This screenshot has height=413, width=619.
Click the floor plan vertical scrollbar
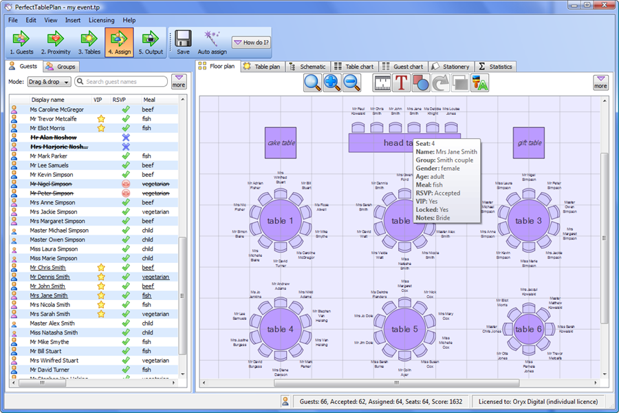[x=605, y=237]
